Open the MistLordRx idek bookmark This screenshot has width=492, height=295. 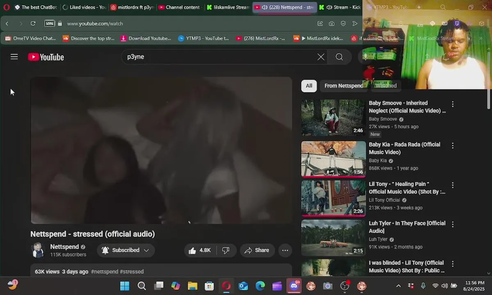(x=319, y=39)
